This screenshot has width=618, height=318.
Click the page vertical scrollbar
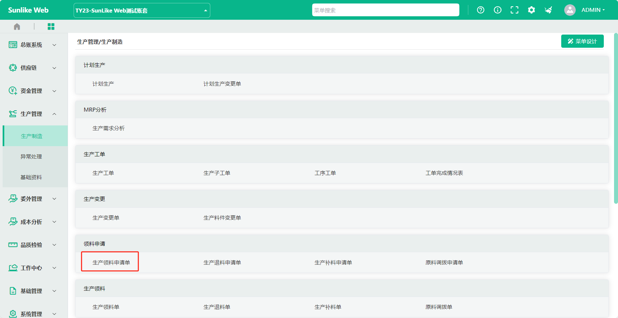click(x=616, y=119)
